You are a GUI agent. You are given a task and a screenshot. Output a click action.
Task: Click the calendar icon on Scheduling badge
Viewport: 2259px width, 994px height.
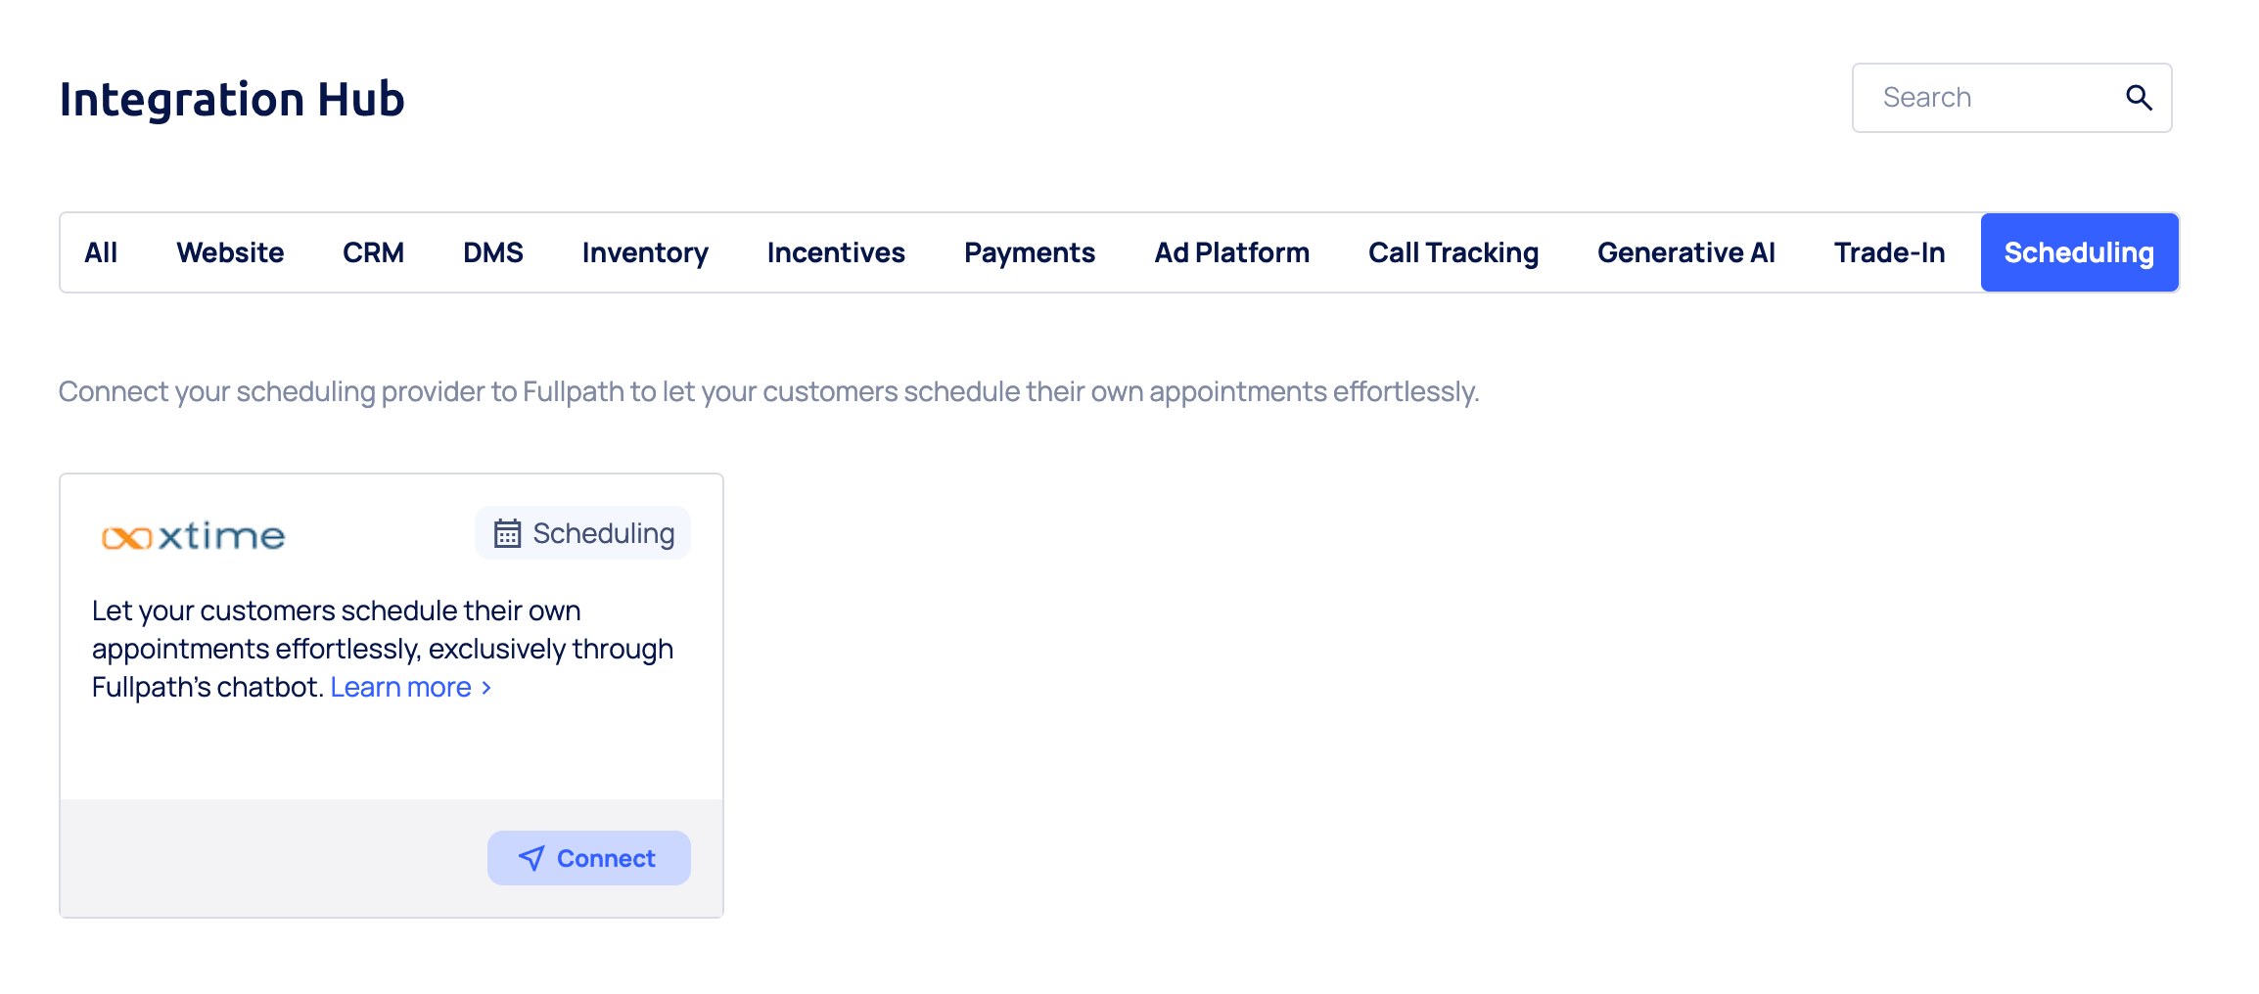pos(507,533)
